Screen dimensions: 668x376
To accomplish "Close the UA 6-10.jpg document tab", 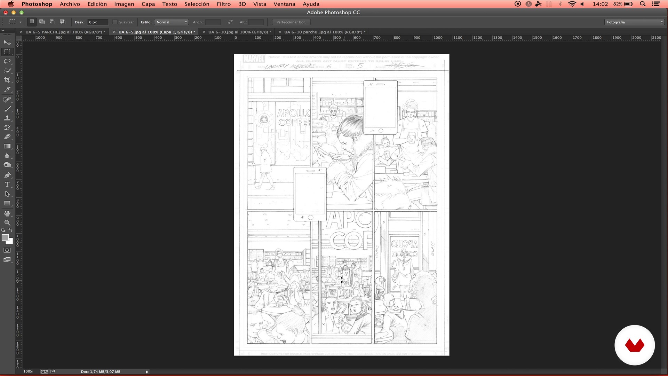I will pyautogui.click(x=204, y=32).
